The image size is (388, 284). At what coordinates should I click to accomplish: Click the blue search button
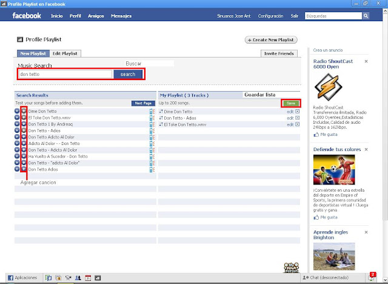128,74
